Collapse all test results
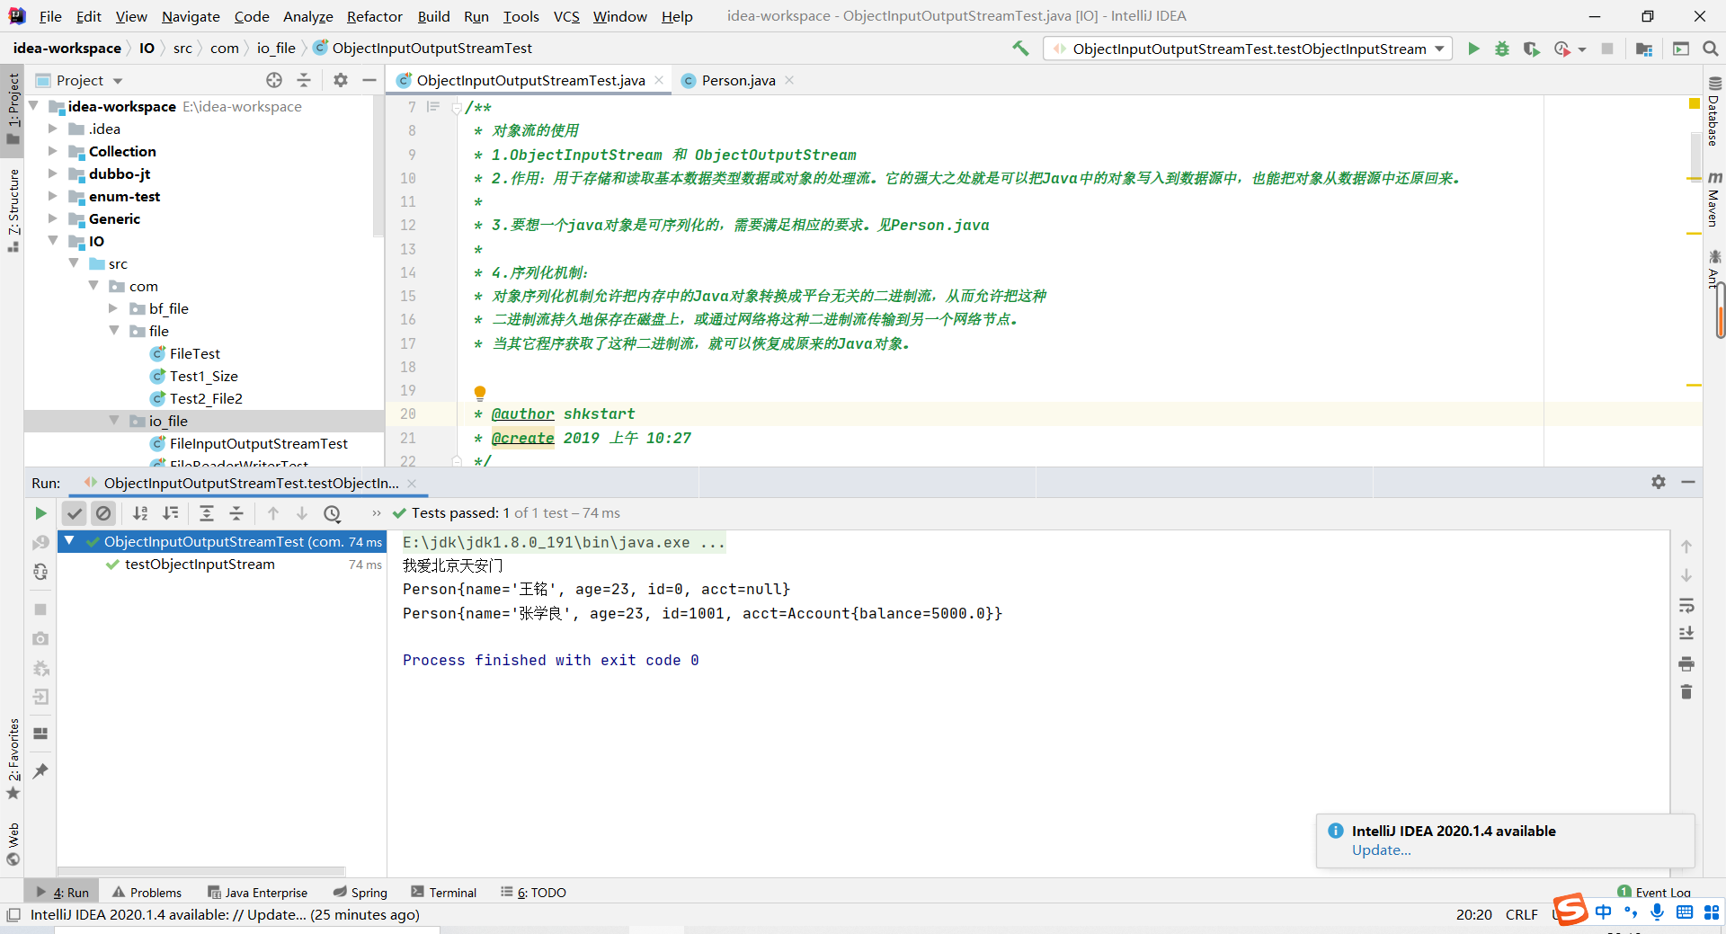 pos(236,513)
